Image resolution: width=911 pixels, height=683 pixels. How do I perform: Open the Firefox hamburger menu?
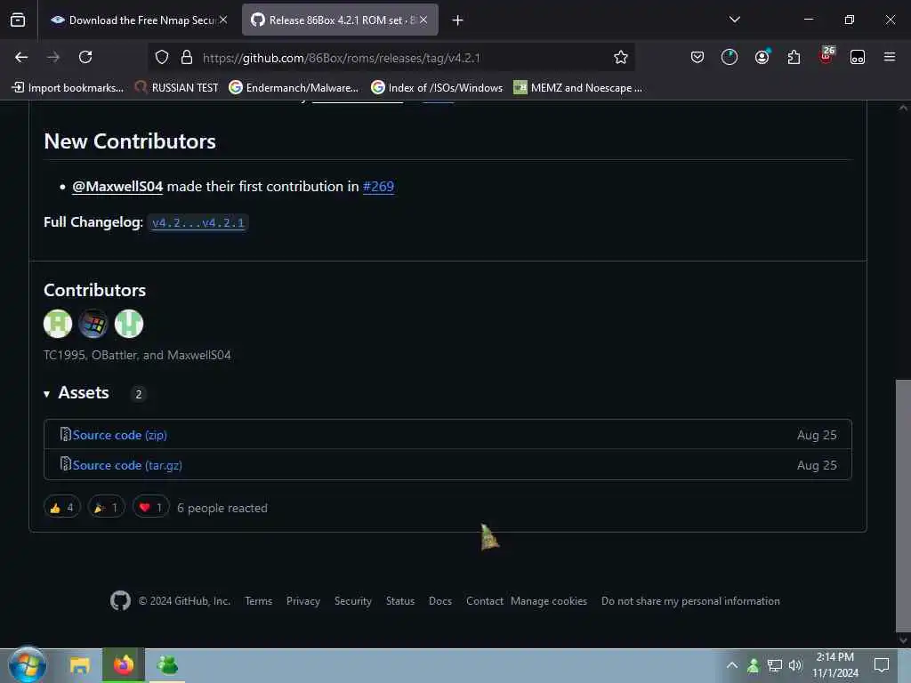(x=890, y=57)
